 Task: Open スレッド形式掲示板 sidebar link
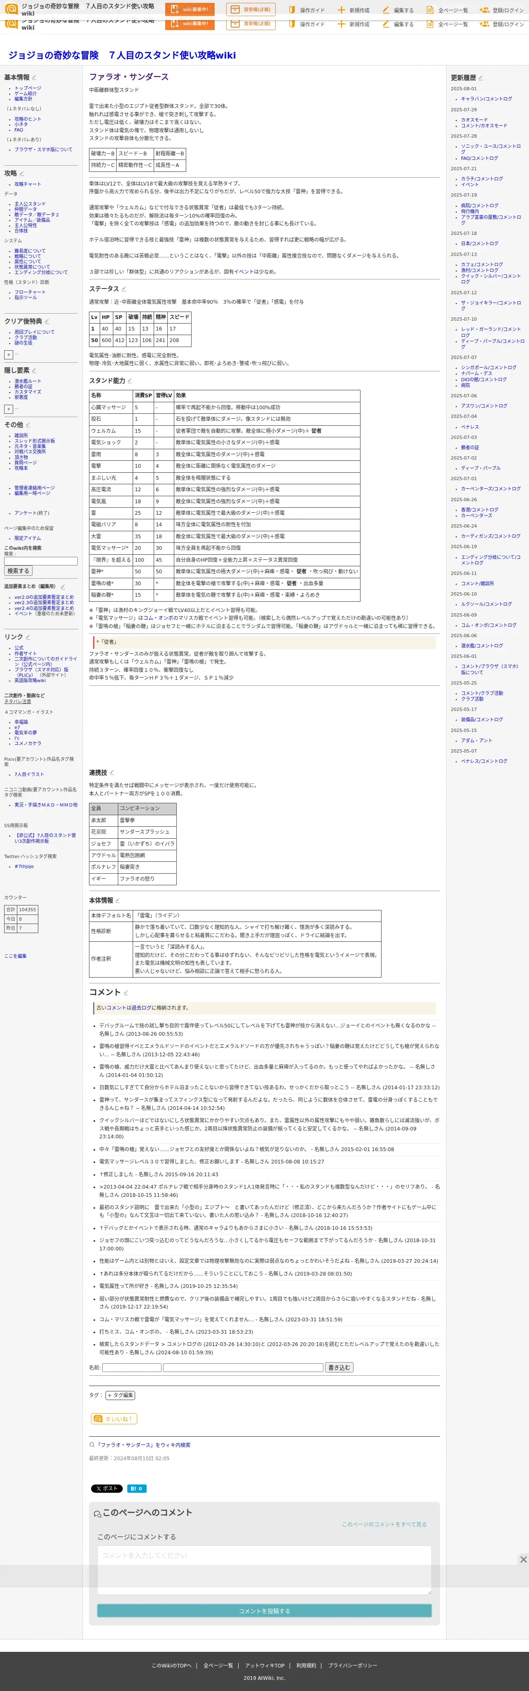[35, 441]
